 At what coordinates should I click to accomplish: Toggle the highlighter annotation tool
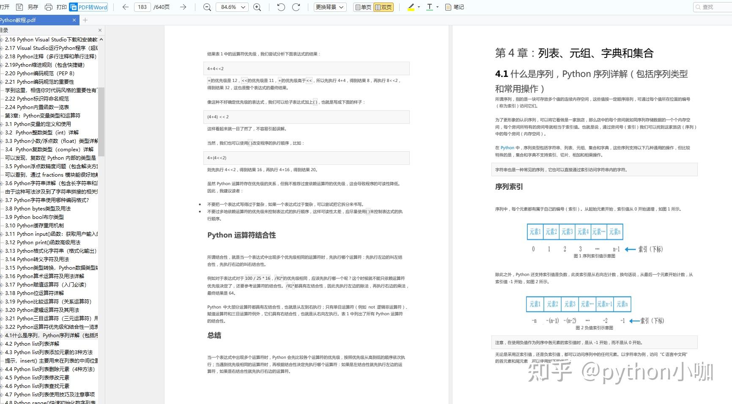tap(410, 7)
